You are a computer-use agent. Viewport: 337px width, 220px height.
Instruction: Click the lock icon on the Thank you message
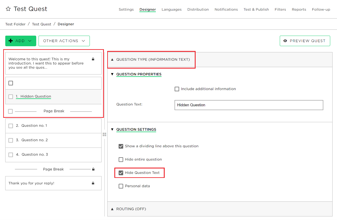(93, 183)
